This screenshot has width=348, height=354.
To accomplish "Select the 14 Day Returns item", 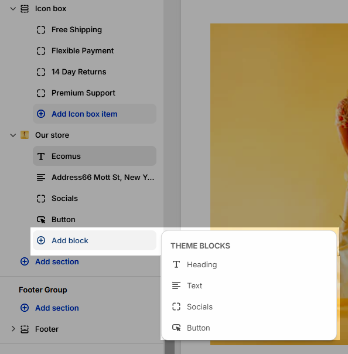I will 94,72.
